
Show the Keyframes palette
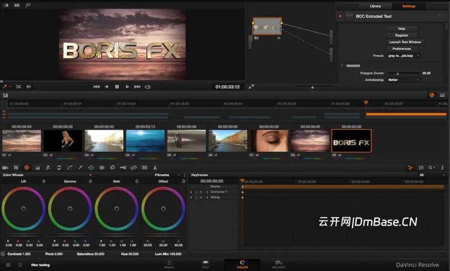pos(411,168)
